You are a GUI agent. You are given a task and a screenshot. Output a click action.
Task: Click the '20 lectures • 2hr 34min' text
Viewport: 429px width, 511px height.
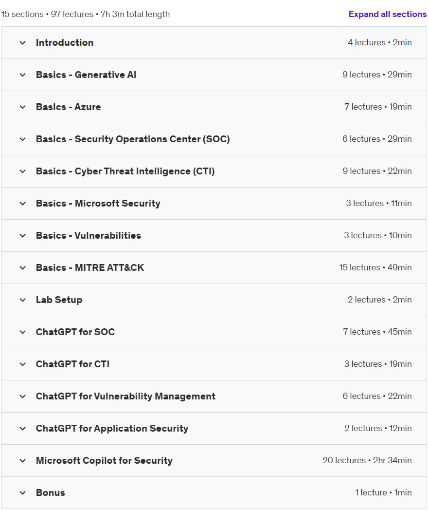(x=367, y=460)
